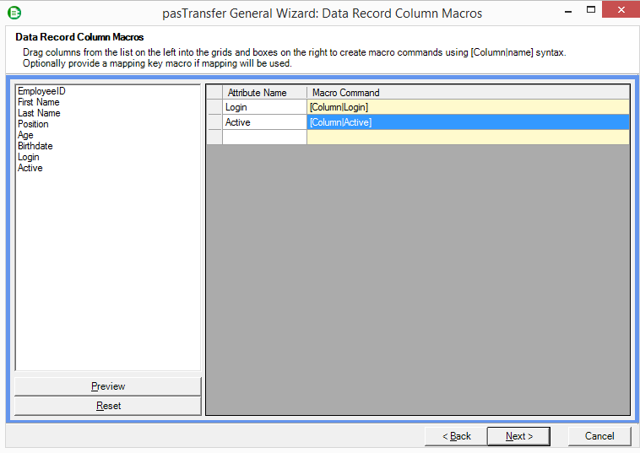Screen dimensions: 640x453
Task: Select Active in the left column list
Action: pyautogui.click(x=30, y=168)
